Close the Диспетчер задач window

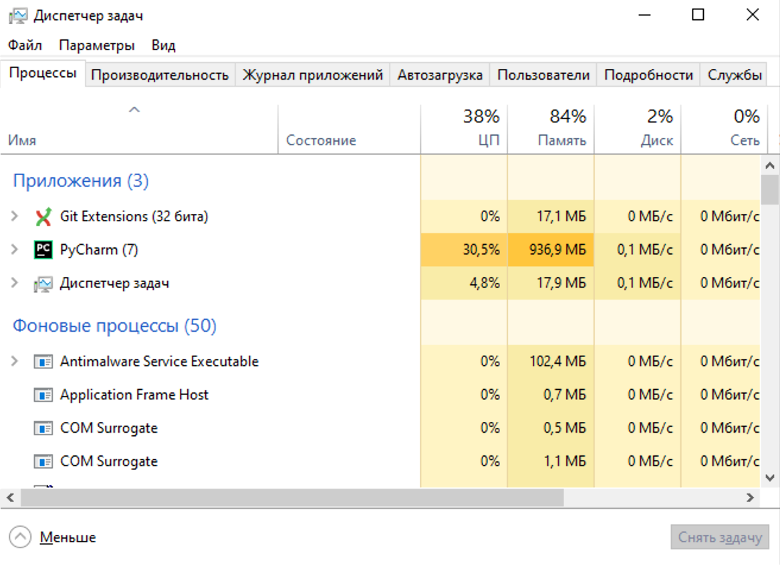tap(753, 15)
